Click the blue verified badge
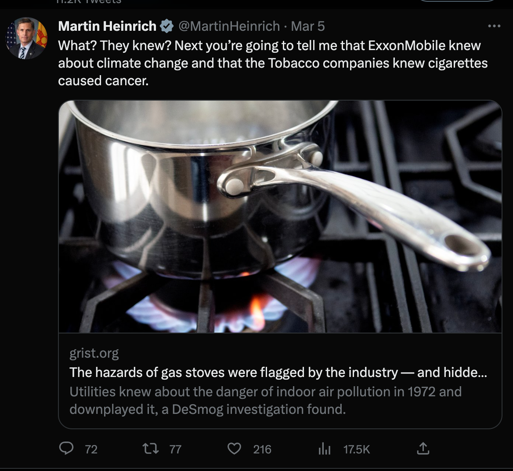513x471 pixels. coord(166,26)
